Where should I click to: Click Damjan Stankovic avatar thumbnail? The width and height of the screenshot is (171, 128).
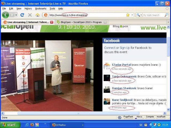pos(107,90)
